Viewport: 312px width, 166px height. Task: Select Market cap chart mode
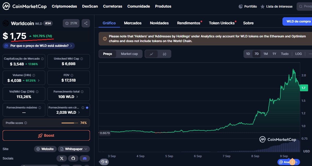[129, 54]
